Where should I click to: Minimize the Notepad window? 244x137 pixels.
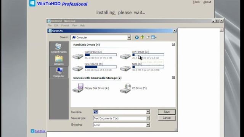point(213,21)
